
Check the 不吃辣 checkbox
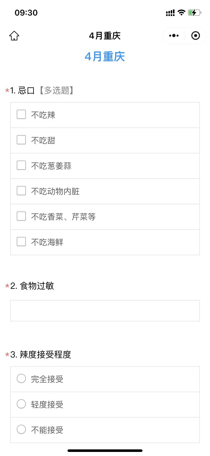click(x=21, y=115)
